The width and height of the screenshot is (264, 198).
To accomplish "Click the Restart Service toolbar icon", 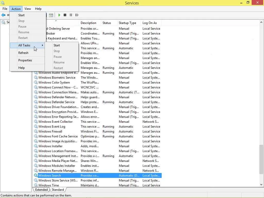I will (x=77, y=15).
